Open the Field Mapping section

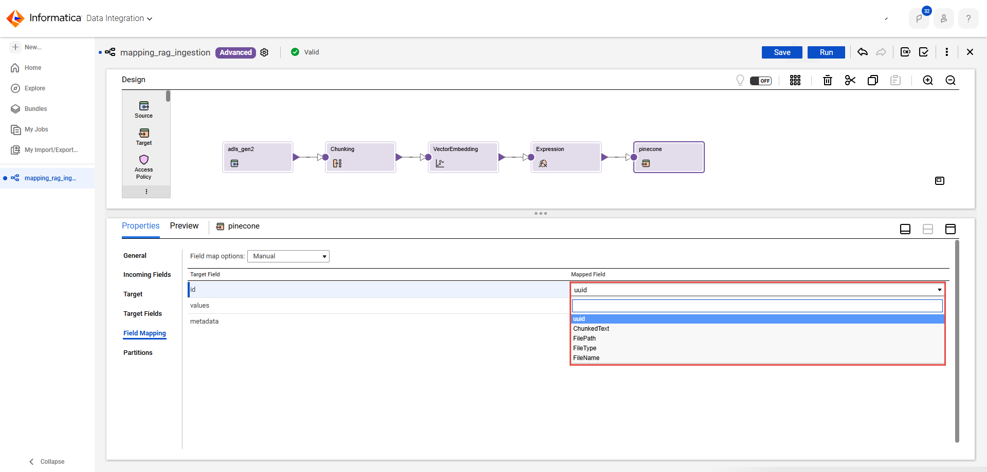(x=144, y=333)
